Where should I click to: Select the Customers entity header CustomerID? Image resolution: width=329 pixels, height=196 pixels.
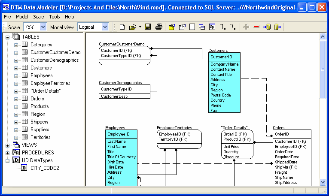(x=221, y=57)
